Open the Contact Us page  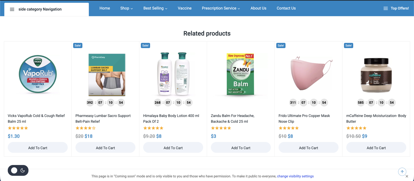[x=286, y=8]
